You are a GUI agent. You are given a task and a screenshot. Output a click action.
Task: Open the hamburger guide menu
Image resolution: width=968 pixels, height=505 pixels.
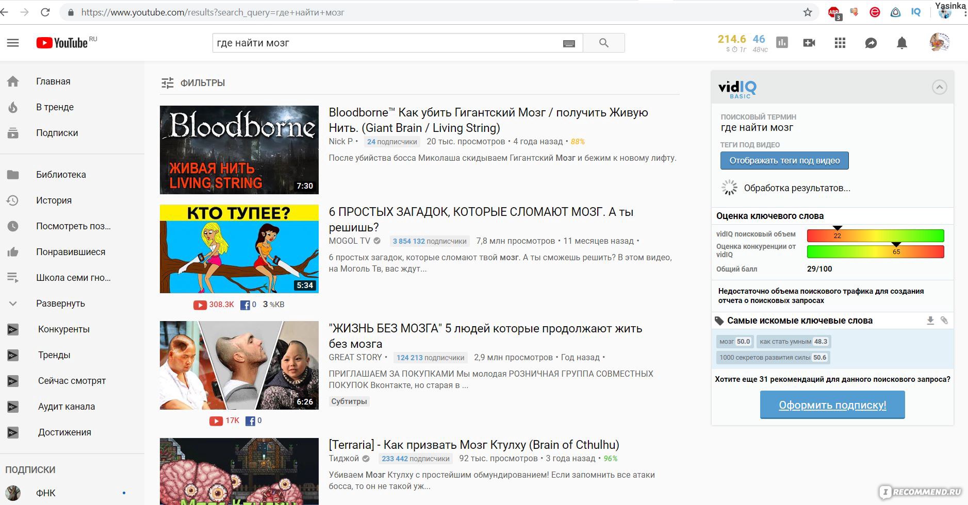pyautogui.click(x=13, y=43)
